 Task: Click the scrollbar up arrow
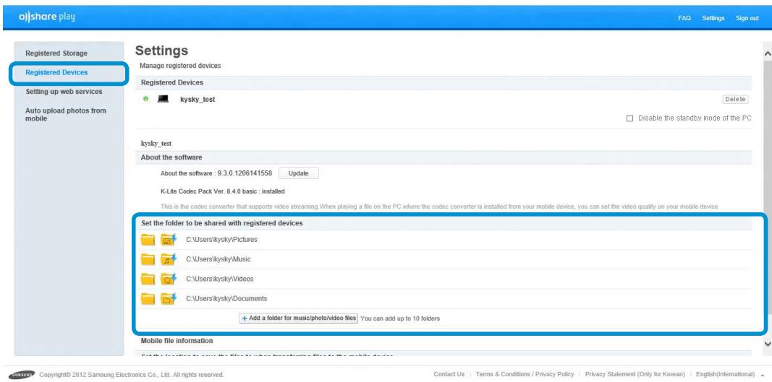(767, 53)
